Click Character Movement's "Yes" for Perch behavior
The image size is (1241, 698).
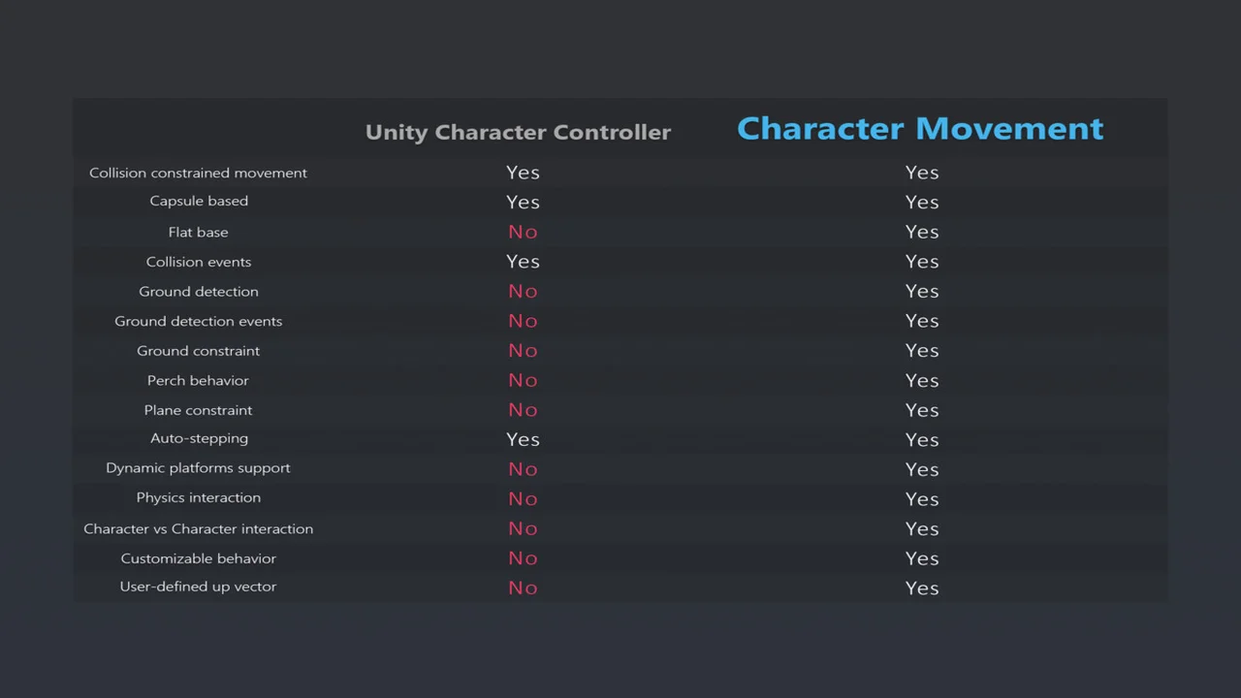[922, 381]
